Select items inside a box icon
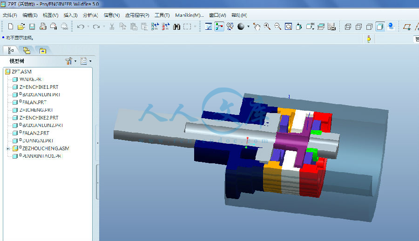Viewport: 419px width, 241px height. pos(187,27)
